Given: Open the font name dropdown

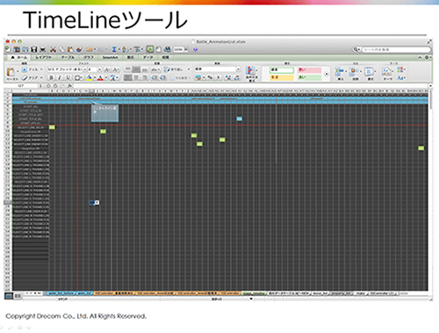Looking at the screenshot, I should click(85, 69).
